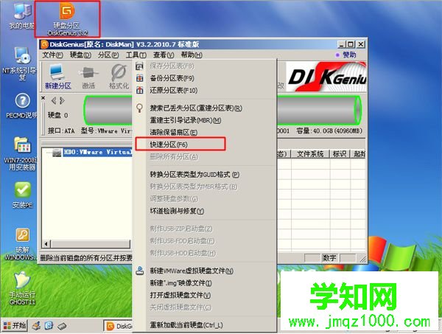Image resolution: width=442 pixels, height=334 pixels.
Task: Click the 赞助 link
Action: [349, 55]
